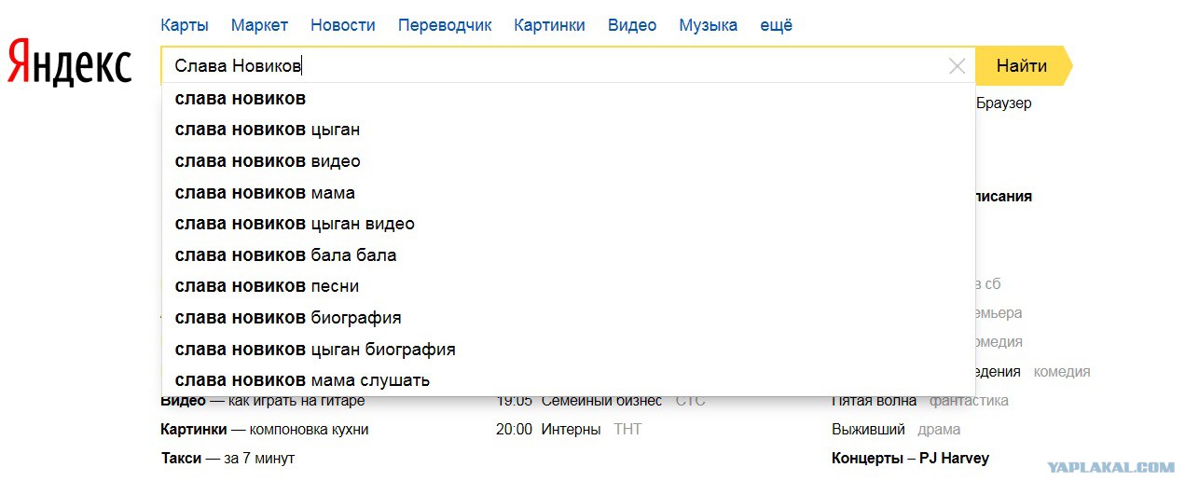Choose suggestion 'слава новиков цыган биография'
The image size is (1199, 495).
tap(569, 350)
